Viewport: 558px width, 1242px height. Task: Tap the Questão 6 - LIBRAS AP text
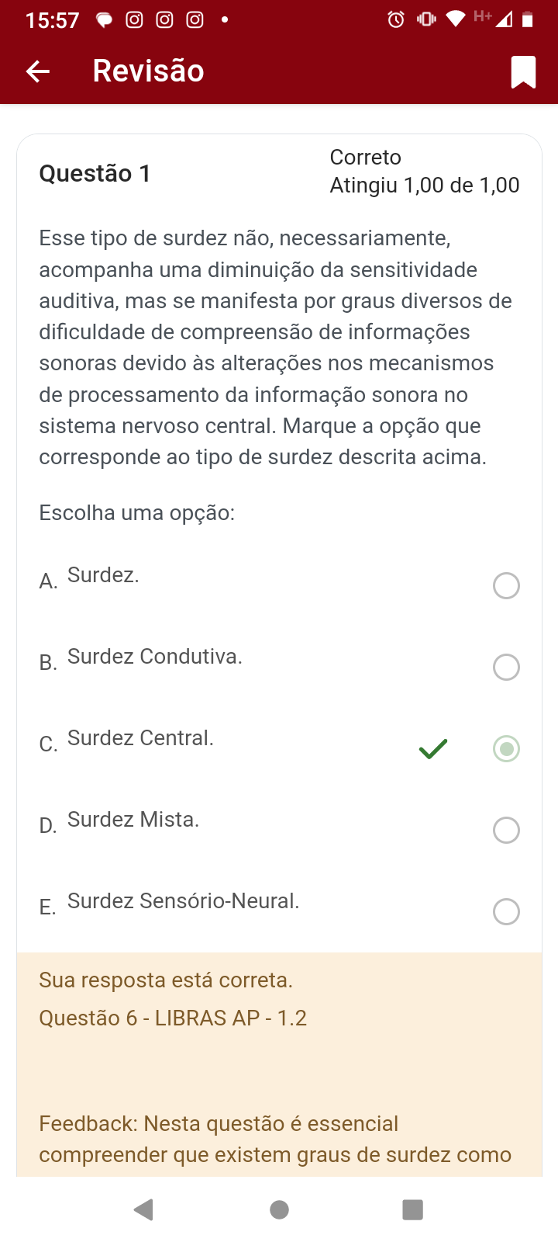(x=173, y=1018)
